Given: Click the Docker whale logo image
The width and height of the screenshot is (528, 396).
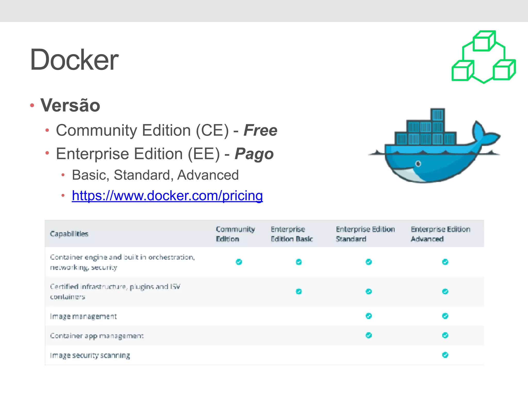Looking at the screenshot, I should click(x=434, y=146).
